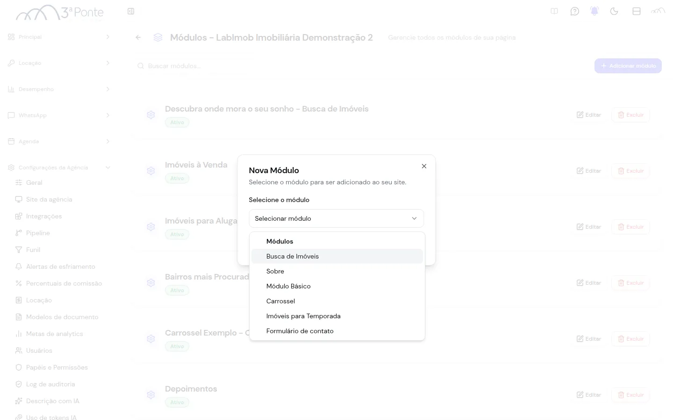Click the layout panel icon in header
Screen dimensions: 673x420
tap(637, 11)
